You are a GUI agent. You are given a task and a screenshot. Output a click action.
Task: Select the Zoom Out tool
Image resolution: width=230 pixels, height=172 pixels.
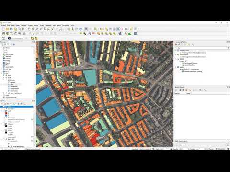(x=41, y=29)
